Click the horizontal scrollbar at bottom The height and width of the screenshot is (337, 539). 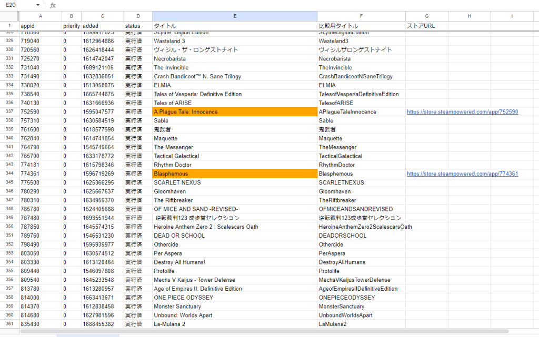(263, 331)
